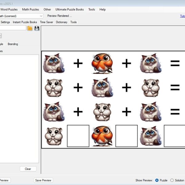The image size is (185, 185).
Task: Click the save floppy disk icon
Action: click(x=37, y=28)
